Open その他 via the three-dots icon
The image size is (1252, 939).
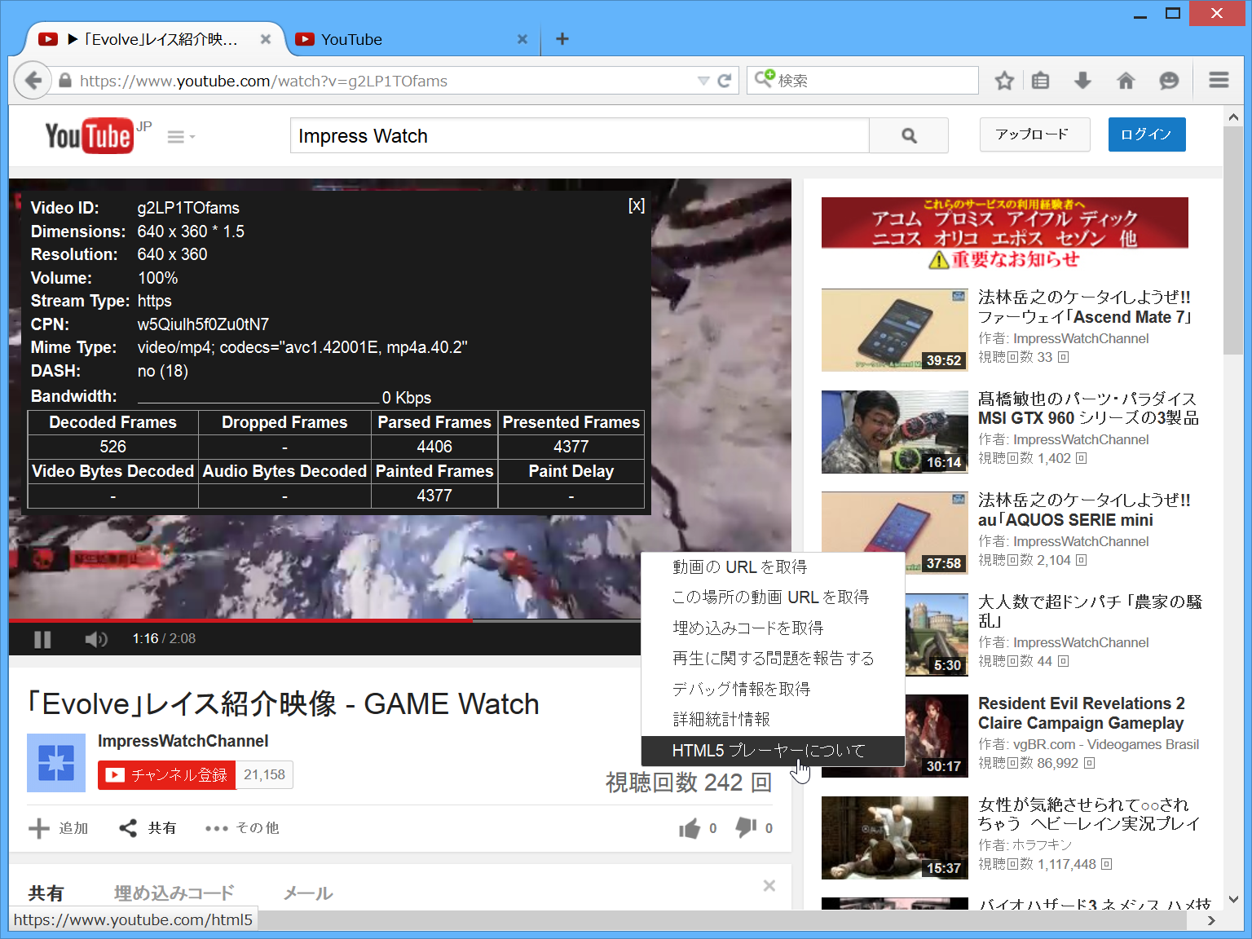[216, 827]
